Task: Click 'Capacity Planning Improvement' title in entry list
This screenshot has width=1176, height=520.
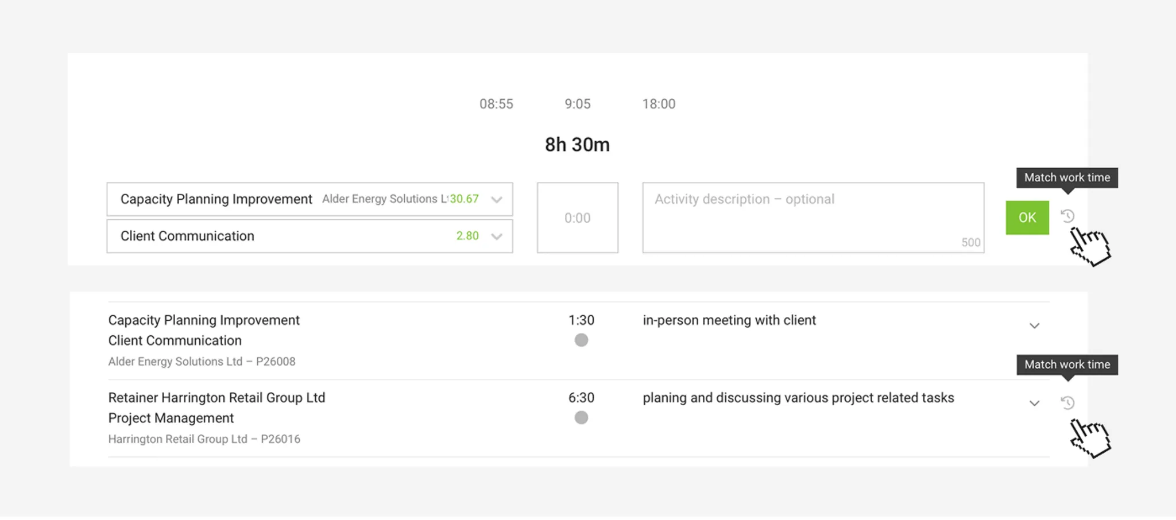Action: (204, 320)
